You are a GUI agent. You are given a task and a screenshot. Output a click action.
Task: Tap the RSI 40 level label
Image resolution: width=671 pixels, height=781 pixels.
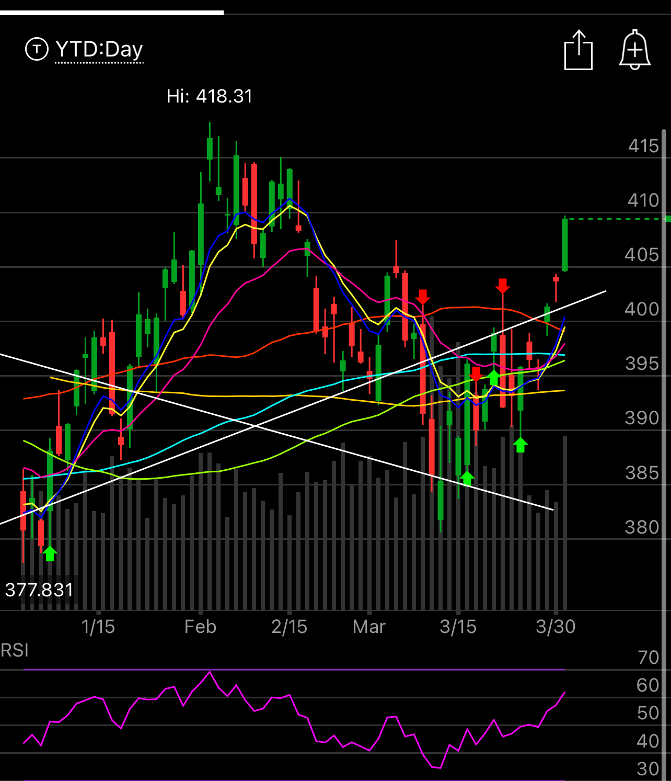pos(648,741)
